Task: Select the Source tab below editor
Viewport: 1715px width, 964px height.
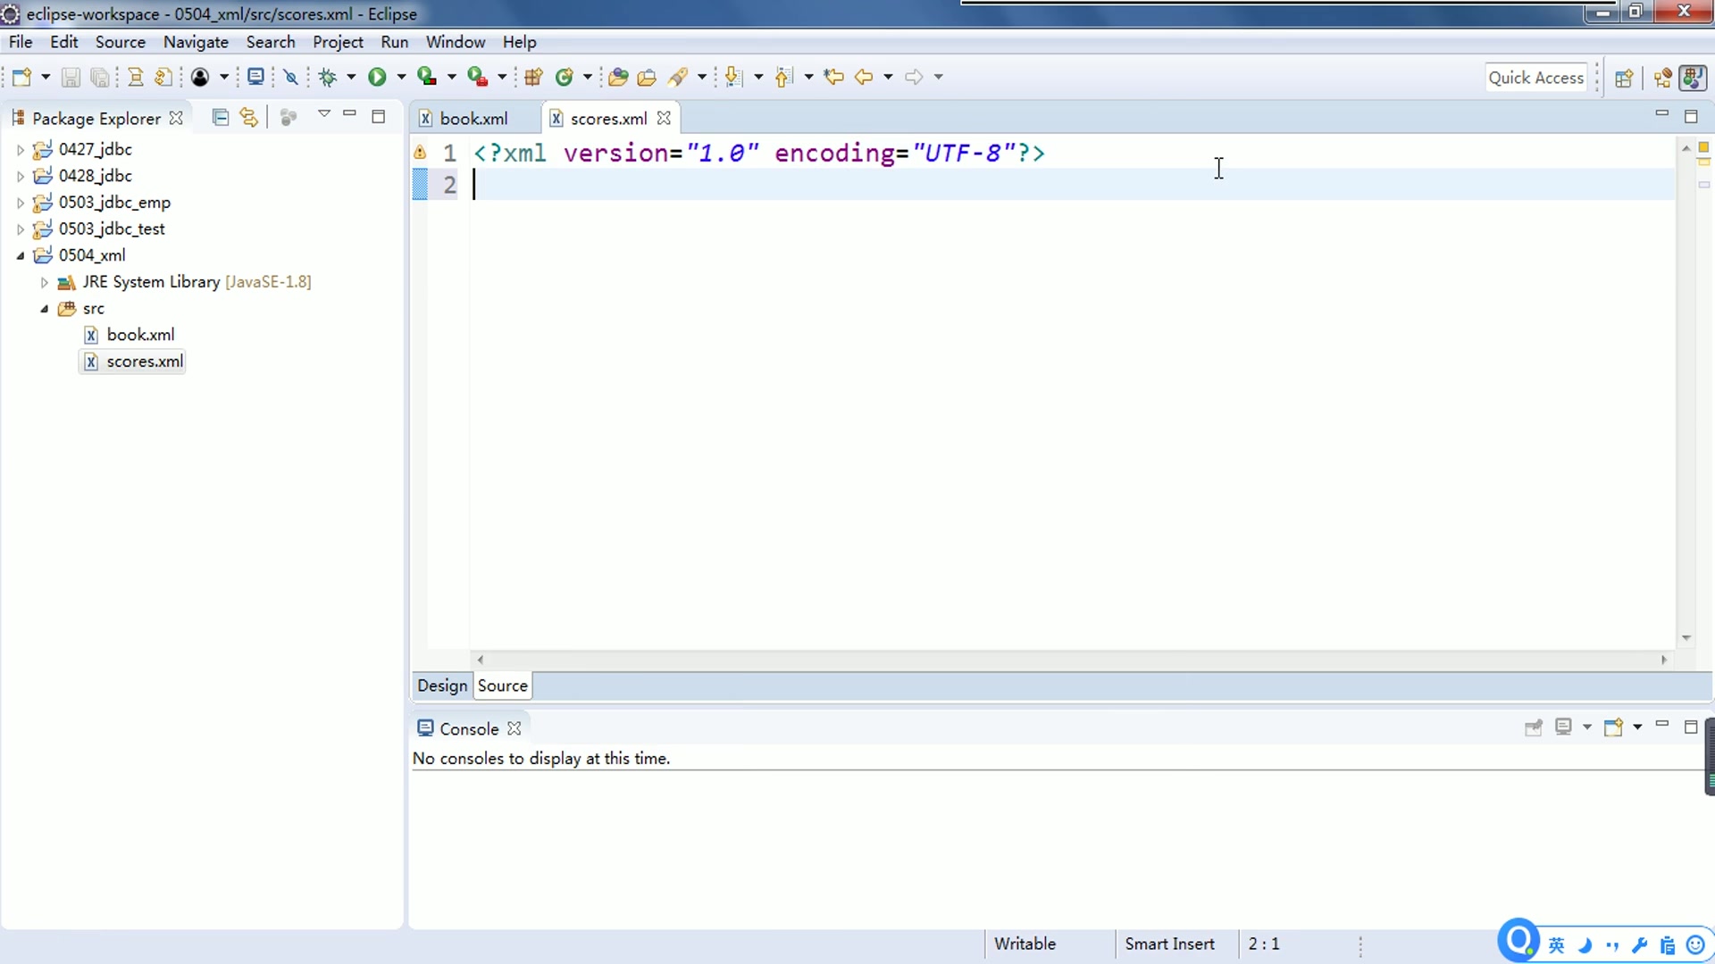Action: pos(503,686)
